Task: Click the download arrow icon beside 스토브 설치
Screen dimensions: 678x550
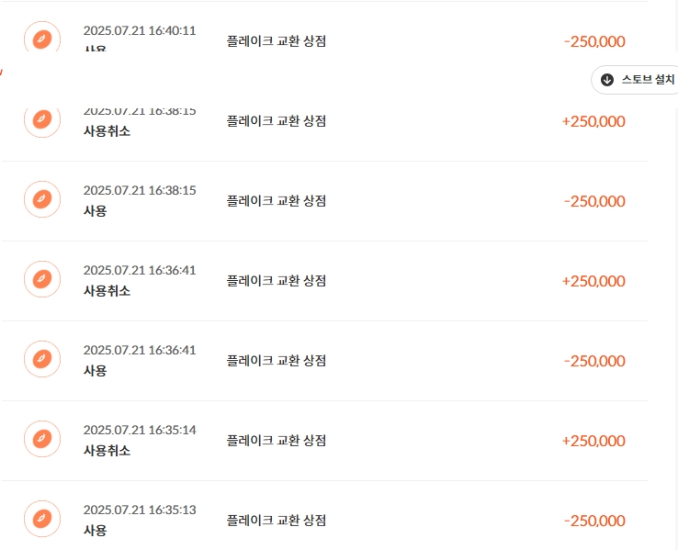Action: (607, 80)
